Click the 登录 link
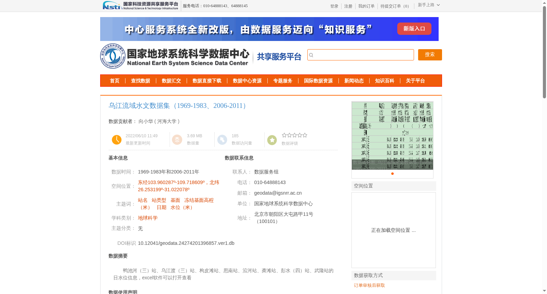 [334, 6]
